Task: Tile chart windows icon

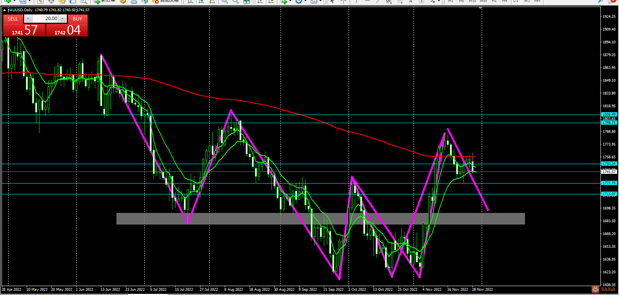Action: pyautogui.click(x=246, y=2)
